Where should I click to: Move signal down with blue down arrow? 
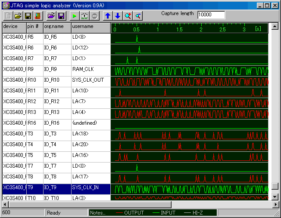coord(118,16)
